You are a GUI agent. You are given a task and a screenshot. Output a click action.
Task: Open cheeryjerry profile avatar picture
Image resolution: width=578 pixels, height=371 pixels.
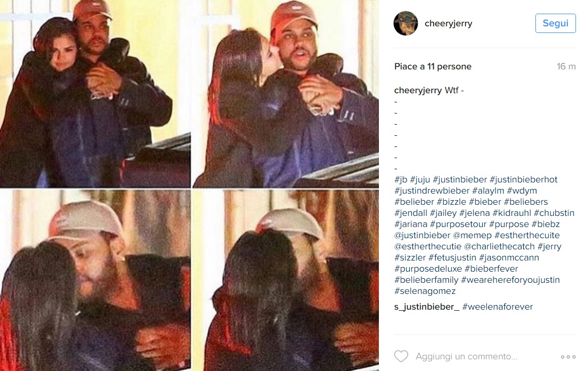coord(406,23)
